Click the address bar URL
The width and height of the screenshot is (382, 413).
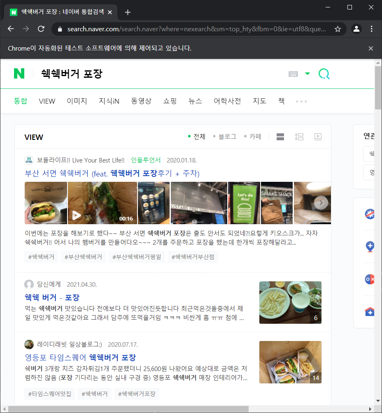coord(196,29)
